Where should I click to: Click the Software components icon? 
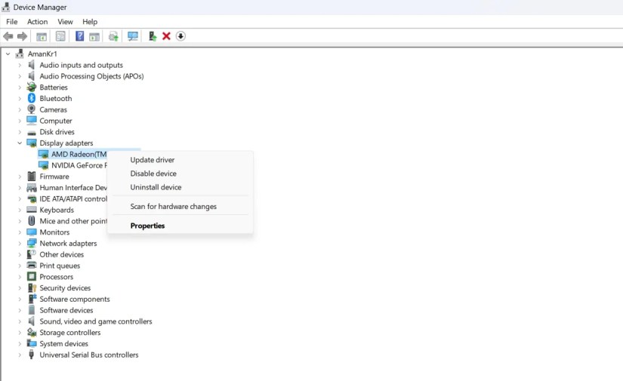pos(32,299)
